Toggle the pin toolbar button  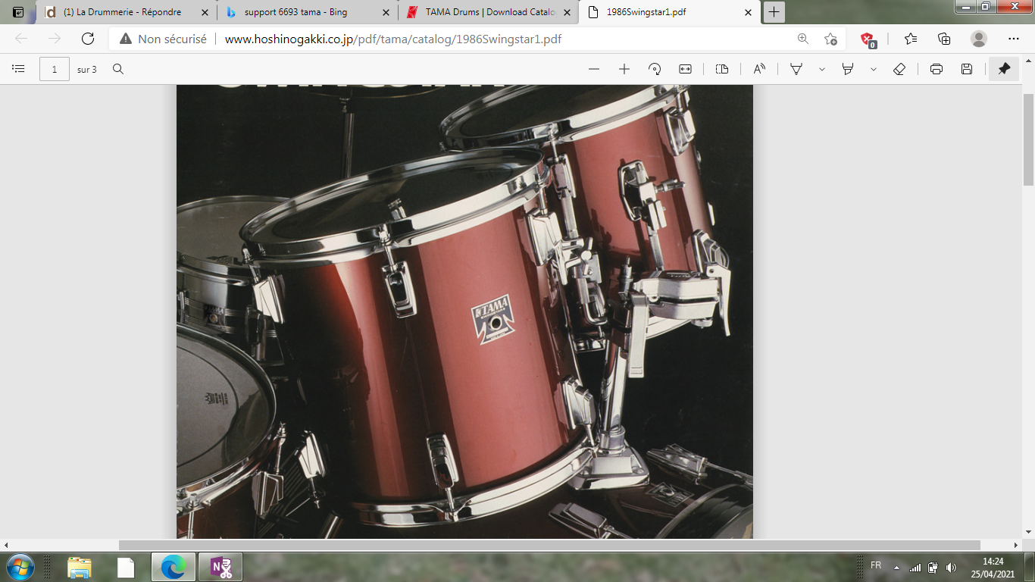[1004, 69]
